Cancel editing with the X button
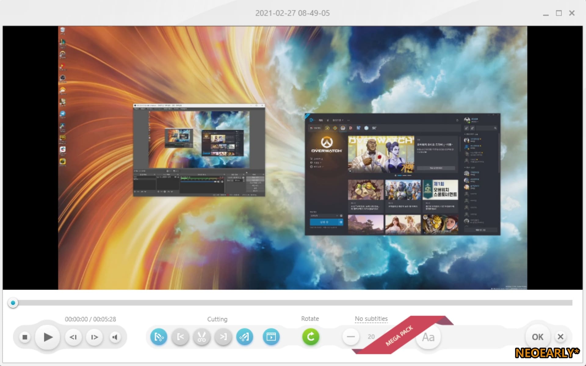Screen dimensions: 586x366 click(560, 337)
